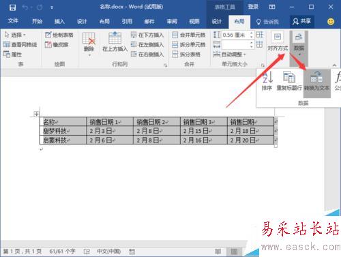Switch to the 审阅 tab
The image size is (341, 257).
click(x=172, y=21)
